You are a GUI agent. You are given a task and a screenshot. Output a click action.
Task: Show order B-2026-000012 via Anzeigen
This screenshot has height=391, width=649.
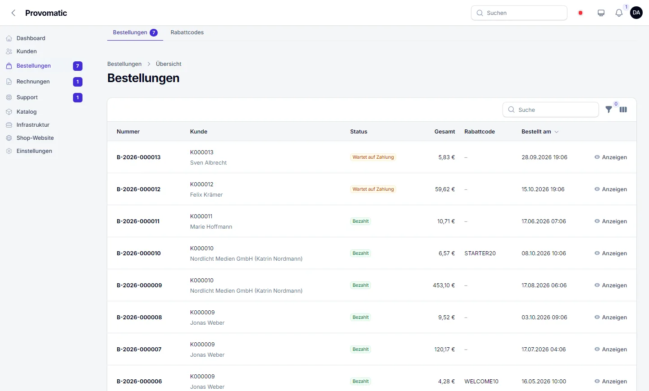(x=611, y=189)
